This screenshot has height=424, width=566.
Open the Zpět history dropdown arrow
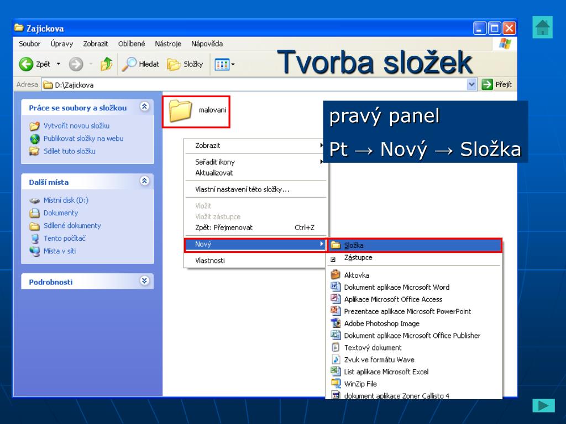(x=59, y=64)
